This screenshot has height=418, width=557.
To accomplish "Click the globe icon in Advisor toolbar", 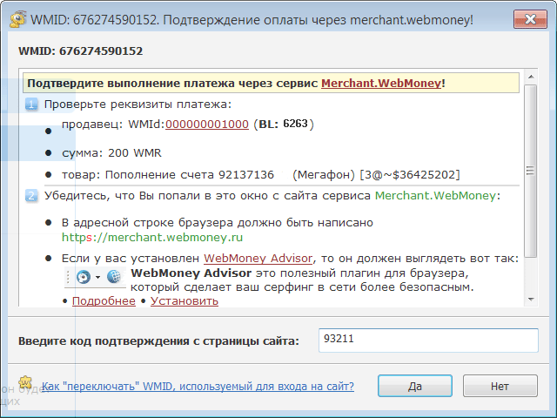I will [114, 277].
